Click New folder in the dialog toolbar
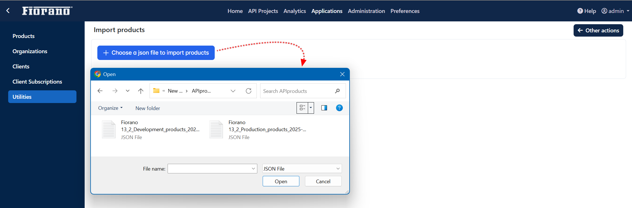Screen dimensions: 632x208 pos(148,108)
